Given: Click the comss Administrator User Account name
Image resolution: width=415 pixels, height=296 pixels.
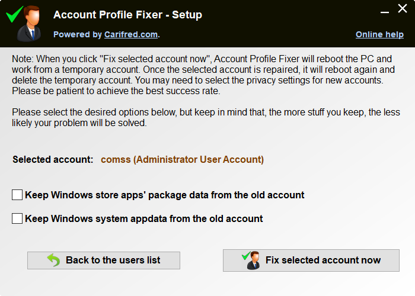Looking at the screenshot, I should [182, 159].
